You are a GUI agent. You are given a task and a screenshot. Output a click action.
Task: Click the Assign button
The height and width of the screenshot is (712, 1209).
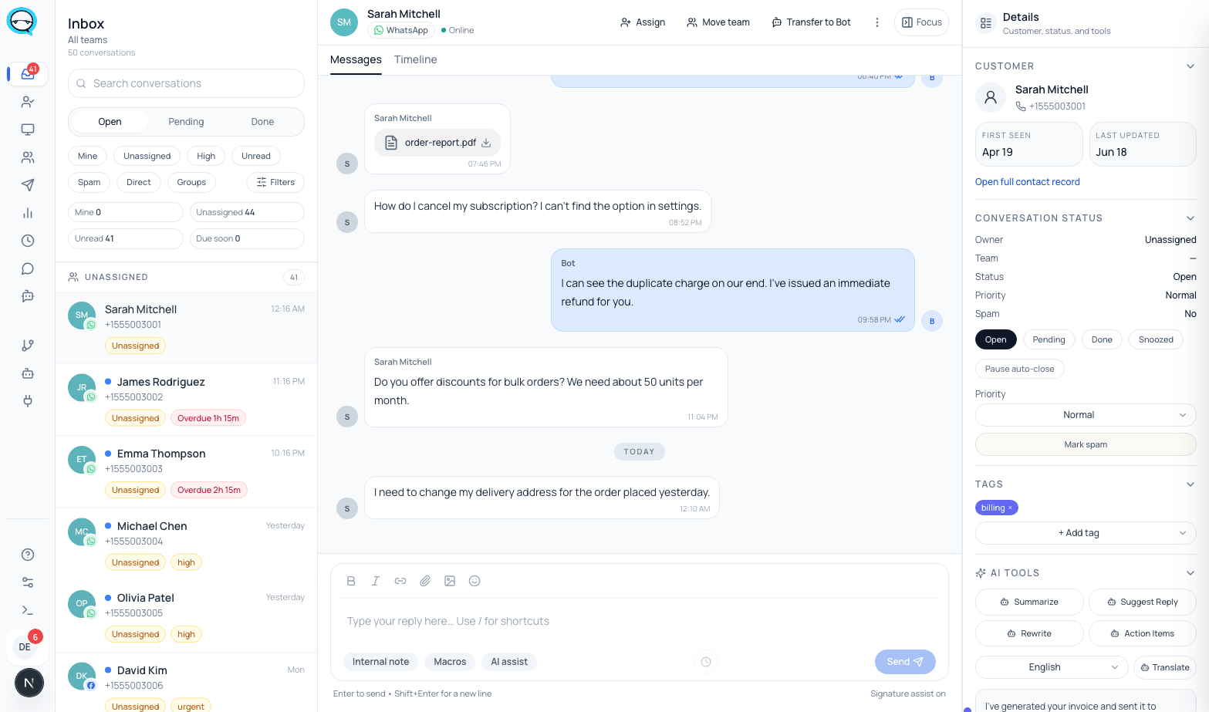[643, 22]
